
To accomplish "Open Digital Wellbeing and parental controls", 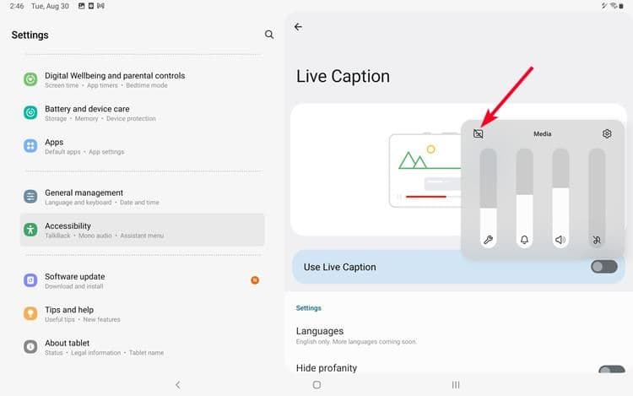I will [114, 79].
